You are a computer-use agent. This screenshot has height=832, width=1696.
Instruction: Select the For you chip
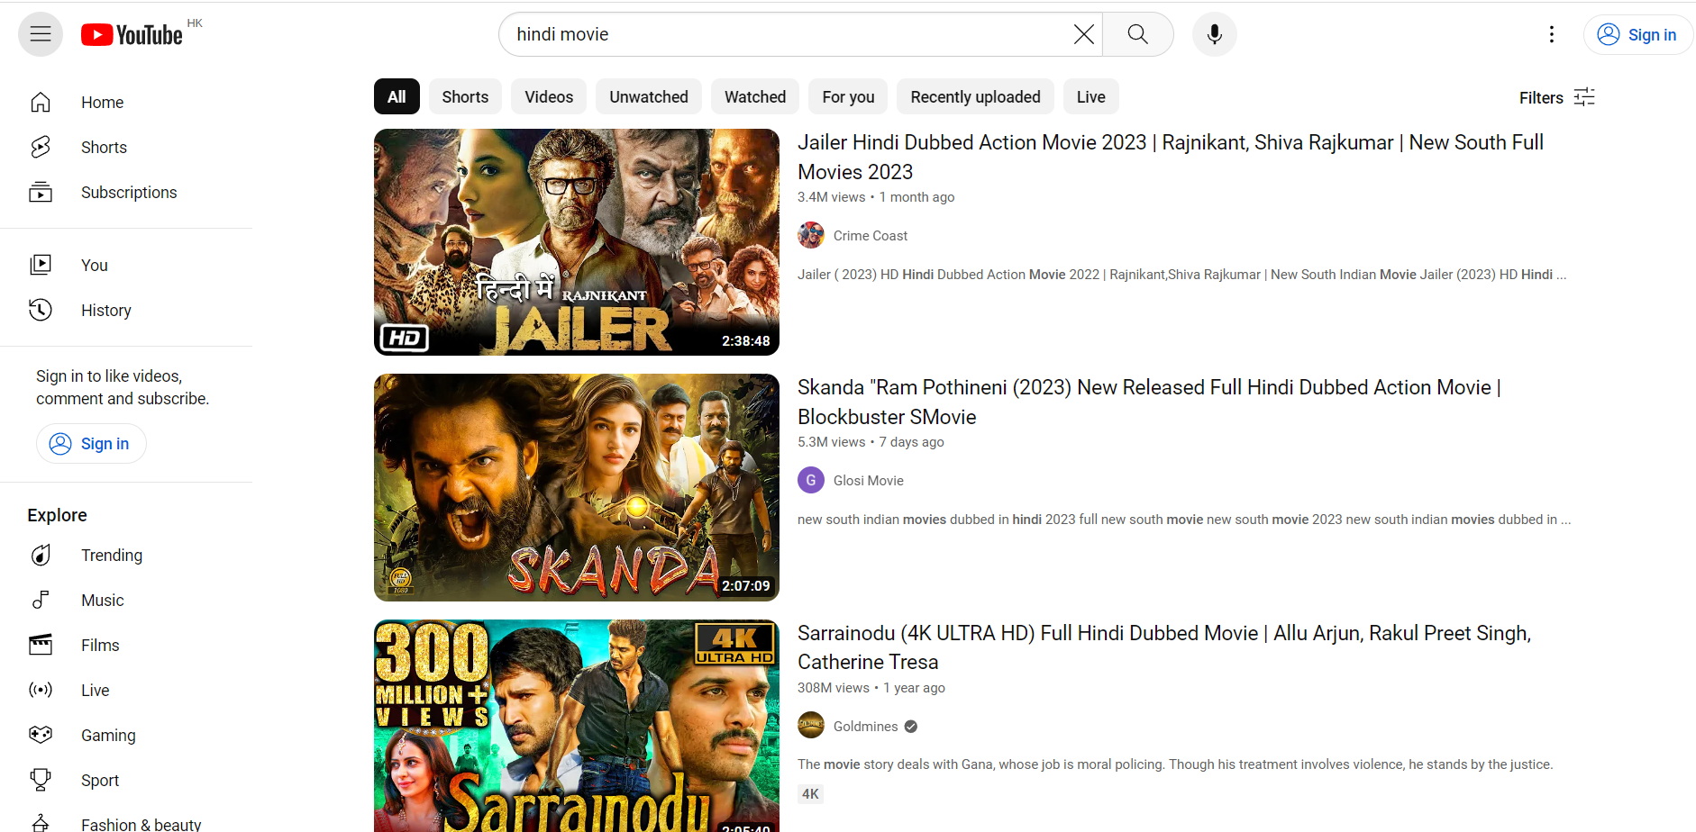(848, 97)
